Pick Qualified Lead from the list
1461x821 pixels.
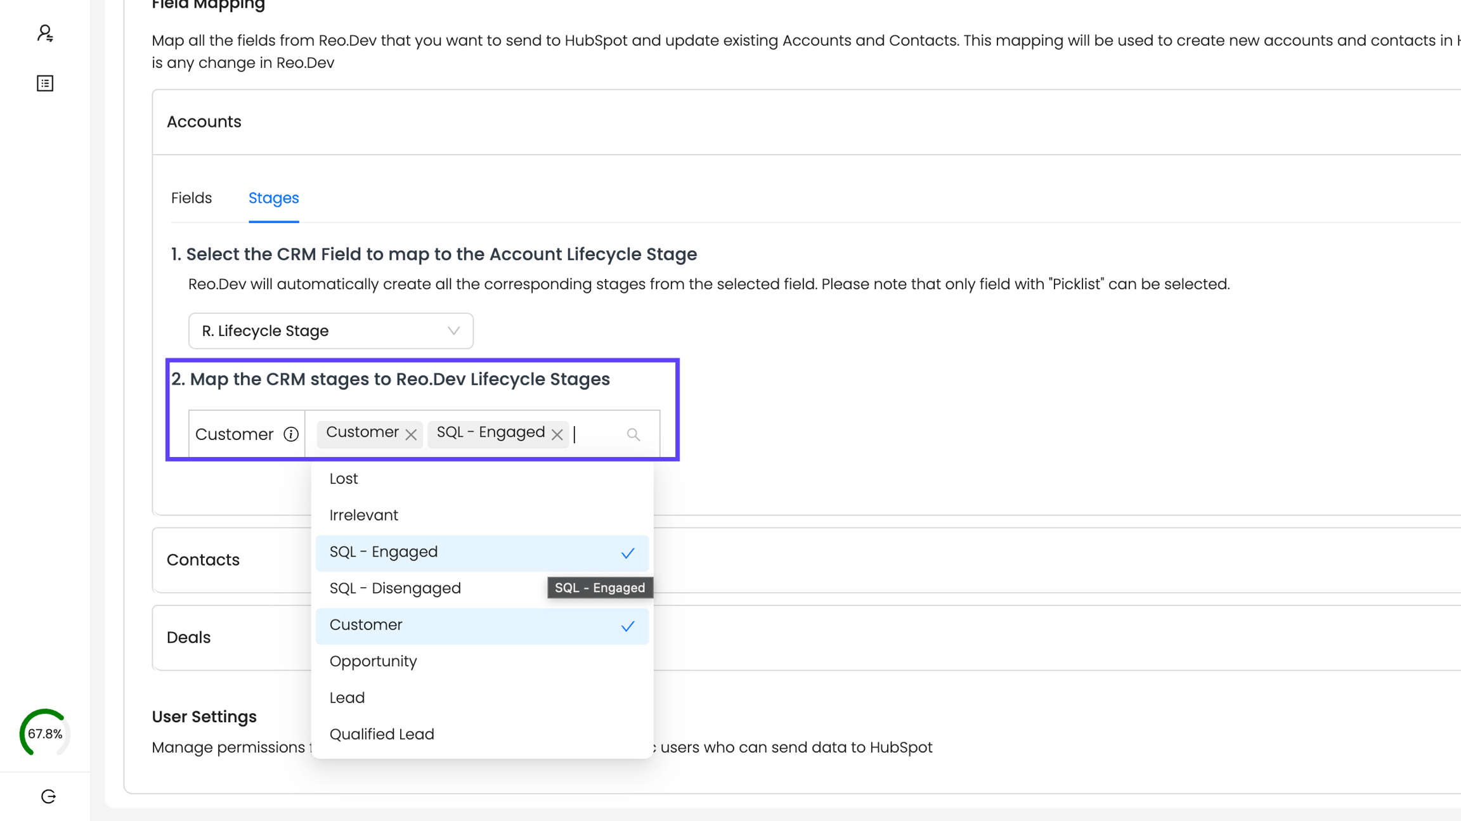point(382,734)
